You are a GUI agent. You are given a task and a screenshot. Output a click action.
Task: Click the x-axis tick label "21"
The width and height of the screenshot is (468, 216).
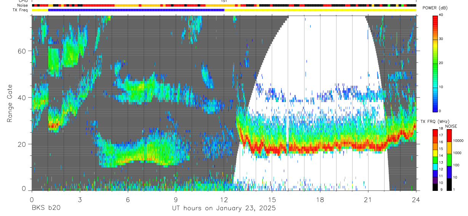tap(368, 199)
